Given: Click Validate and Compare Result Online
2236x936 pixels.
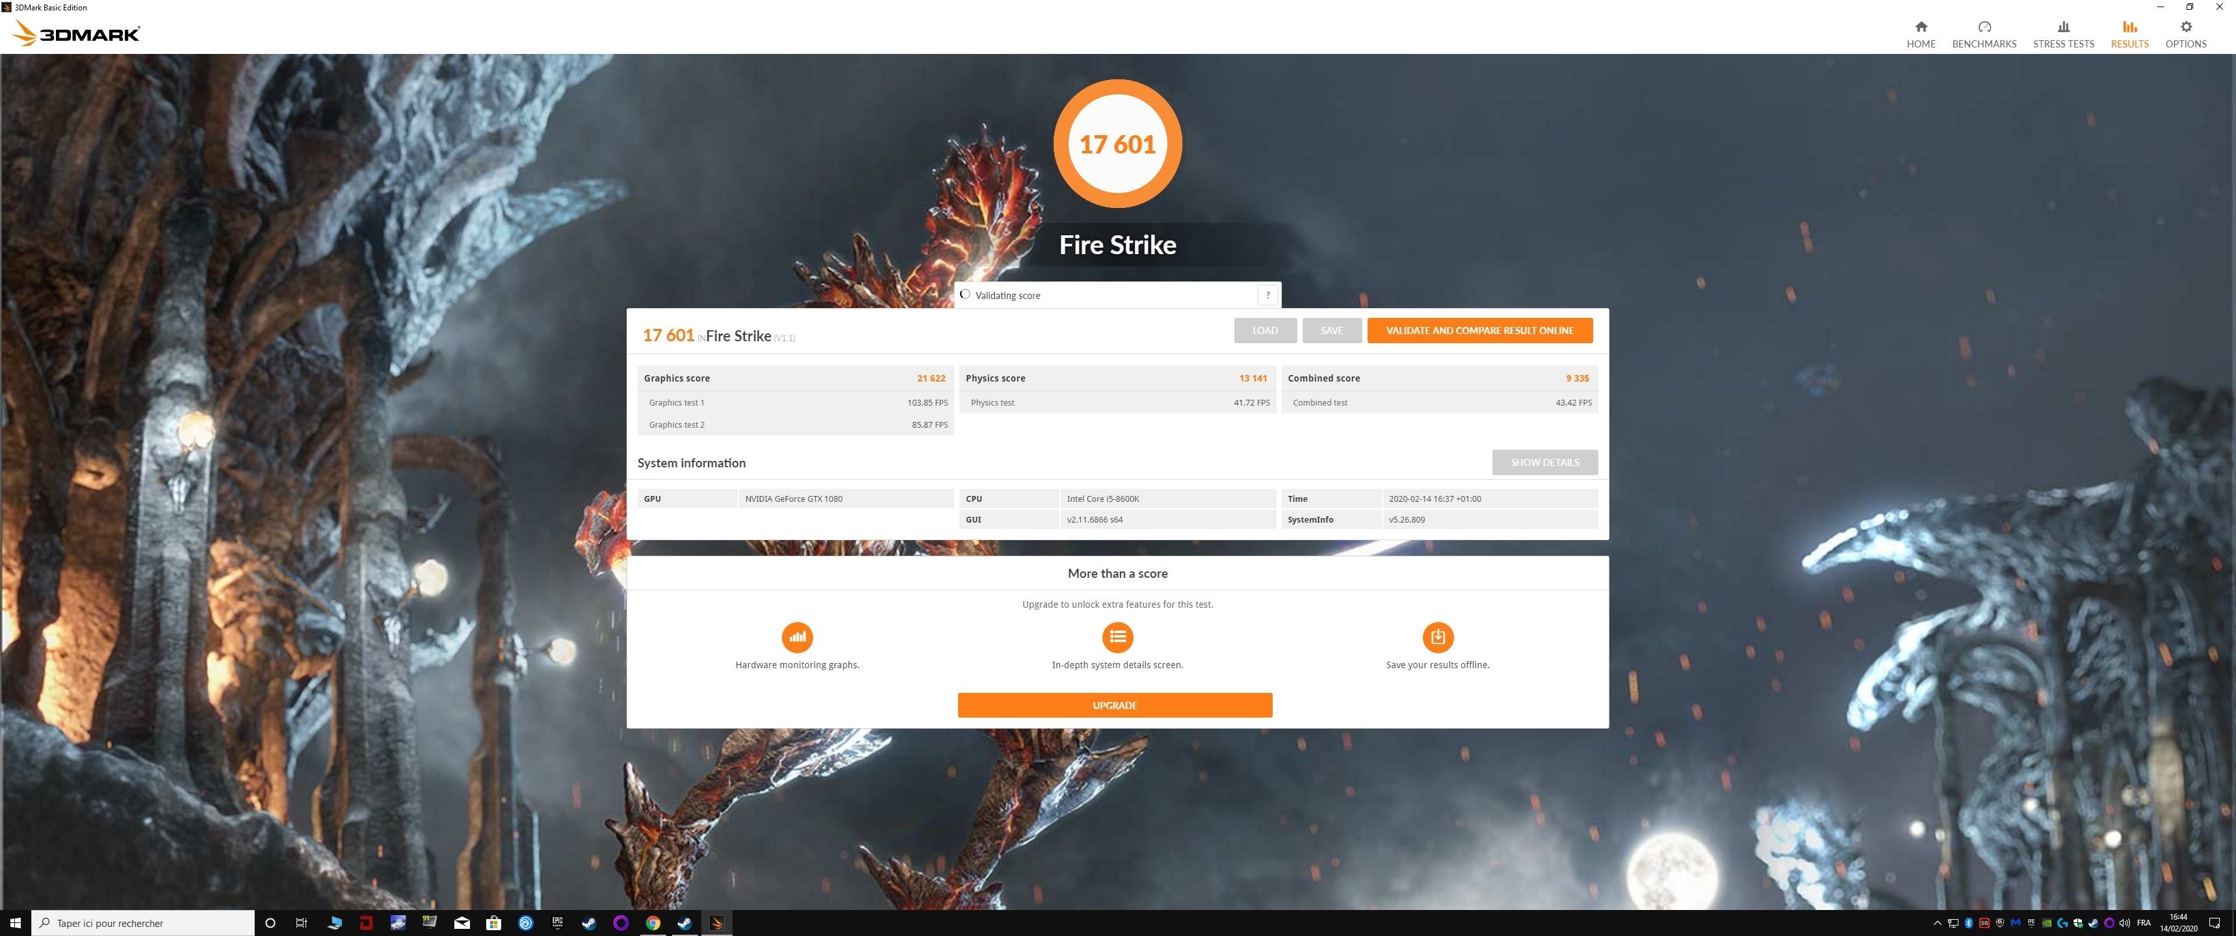Looking at the screenshot, I should (1479, 330).
